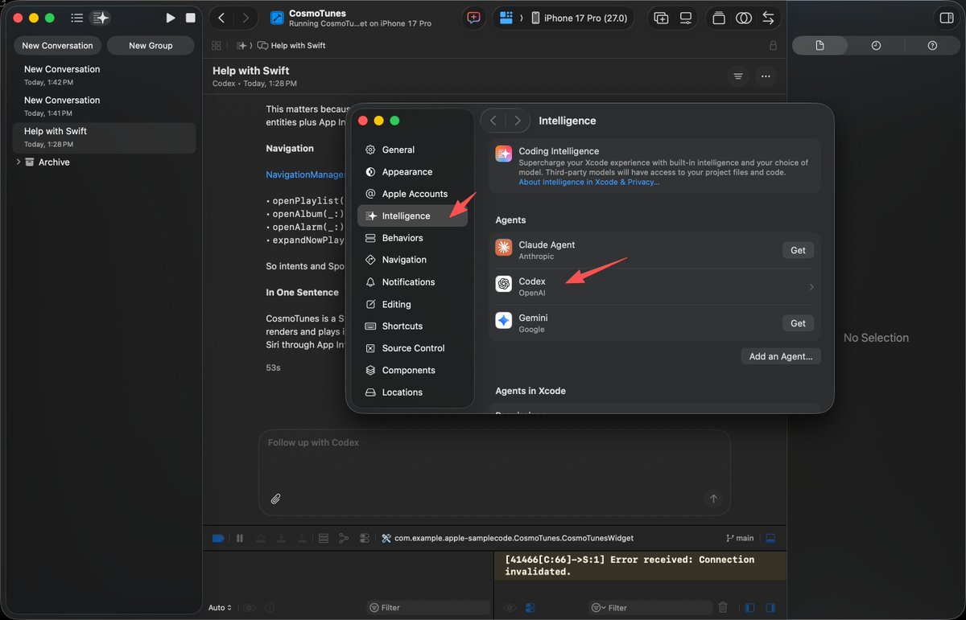The width and height of the screenshot is (966, 620).
Task: Click the conversation filter lines icon
Action: click(737, 76)
